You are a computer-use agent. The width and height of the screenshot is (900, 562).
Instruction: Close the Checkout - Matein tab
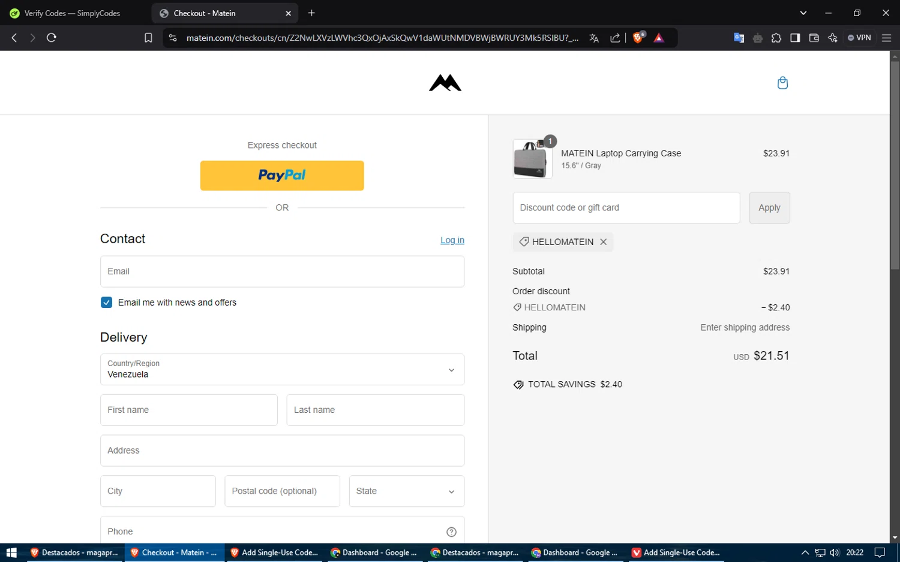288,13
